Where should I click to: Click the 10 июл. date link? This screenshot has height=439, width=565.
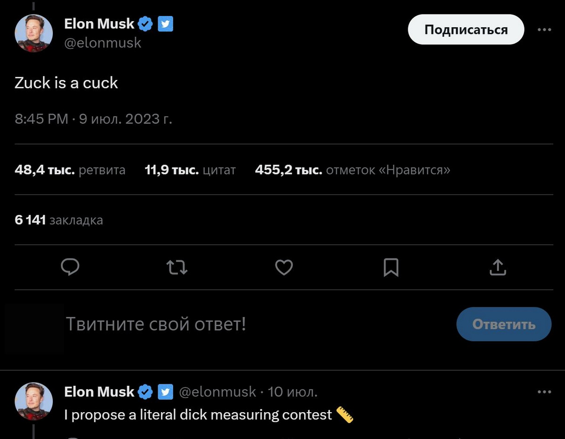coord(292,391)
